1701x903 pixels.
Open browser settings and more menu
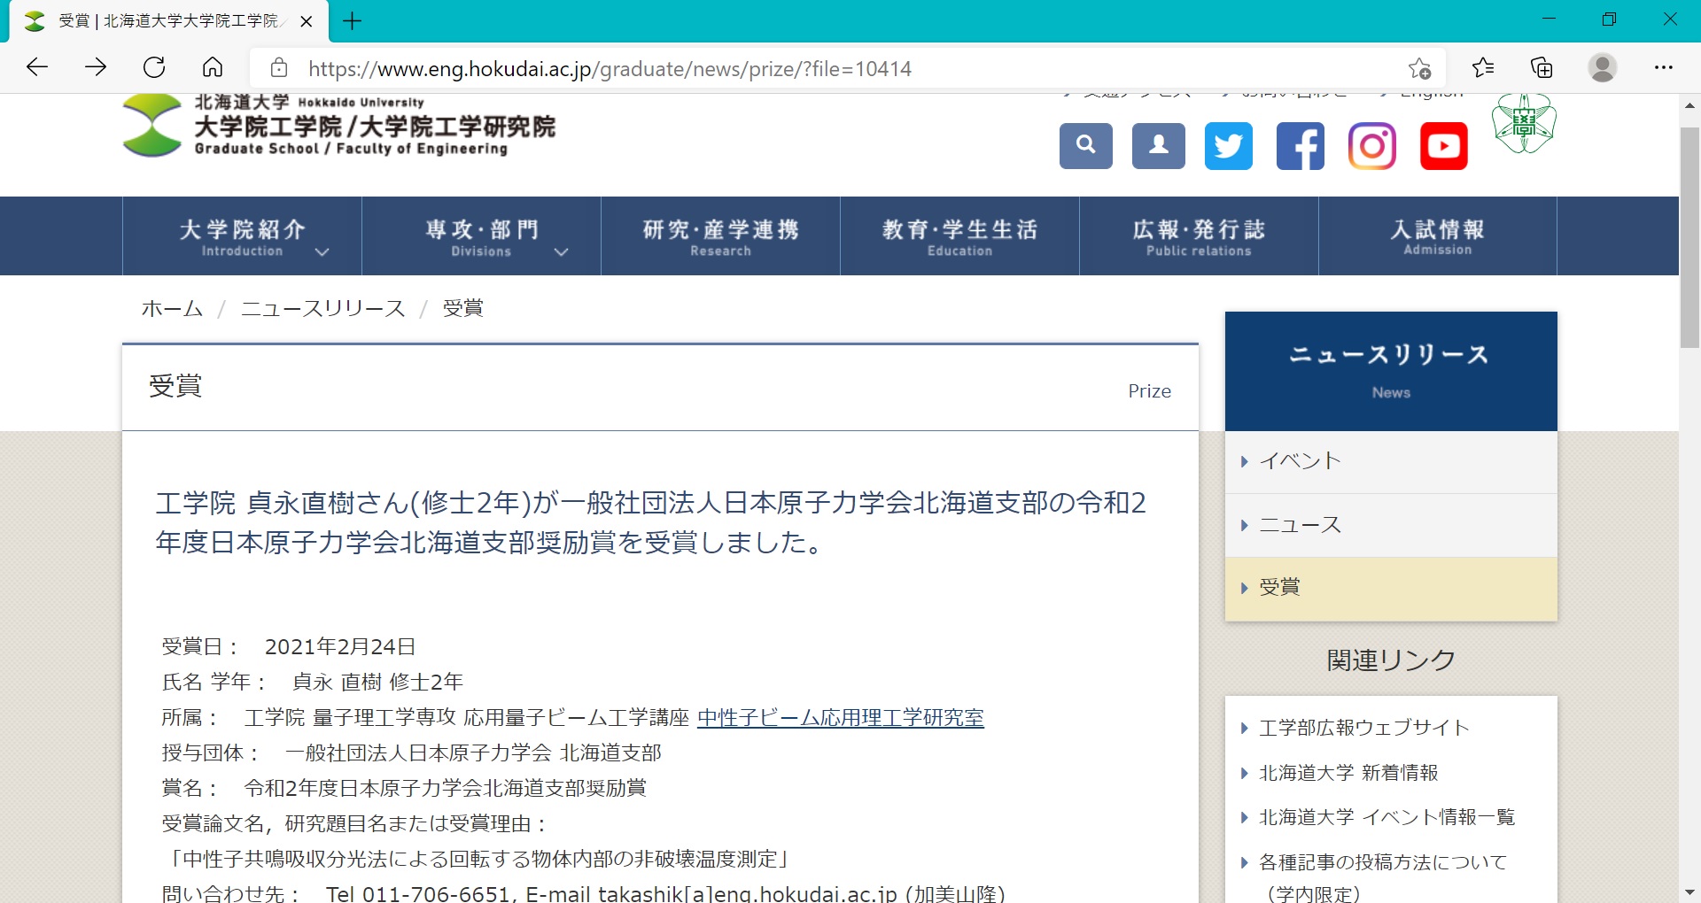1664,67
